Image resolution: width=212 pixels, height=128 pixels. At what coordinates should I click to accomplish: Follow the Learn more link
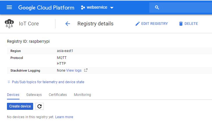pos(64,117)
